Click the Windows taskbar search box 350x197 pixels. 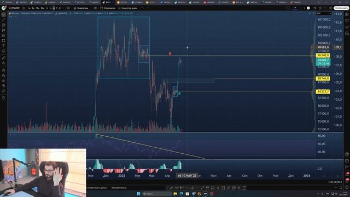click(157, 194)
